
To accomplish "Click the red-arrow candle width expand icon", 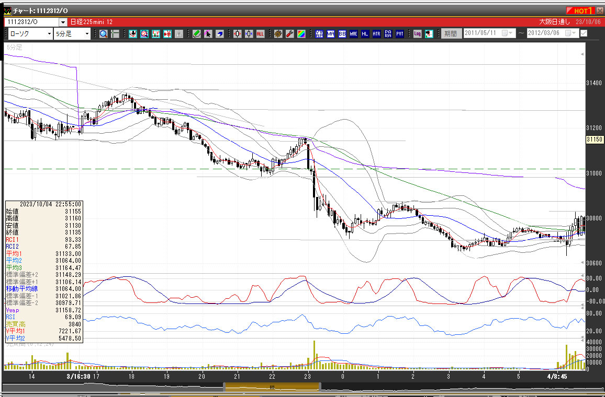I will click(237, 34).
